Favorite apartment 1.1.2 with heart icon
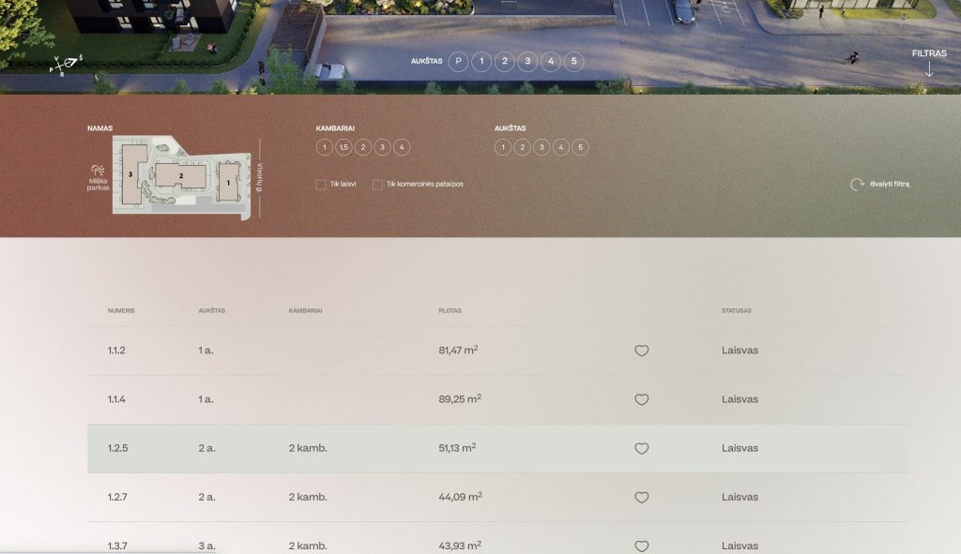 (642, 351)
